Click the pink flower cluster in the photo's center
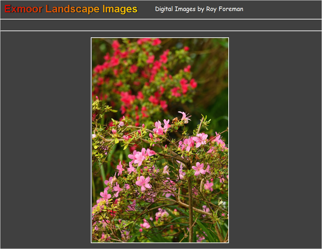This screenshot has width=322, height=249. 140,156
